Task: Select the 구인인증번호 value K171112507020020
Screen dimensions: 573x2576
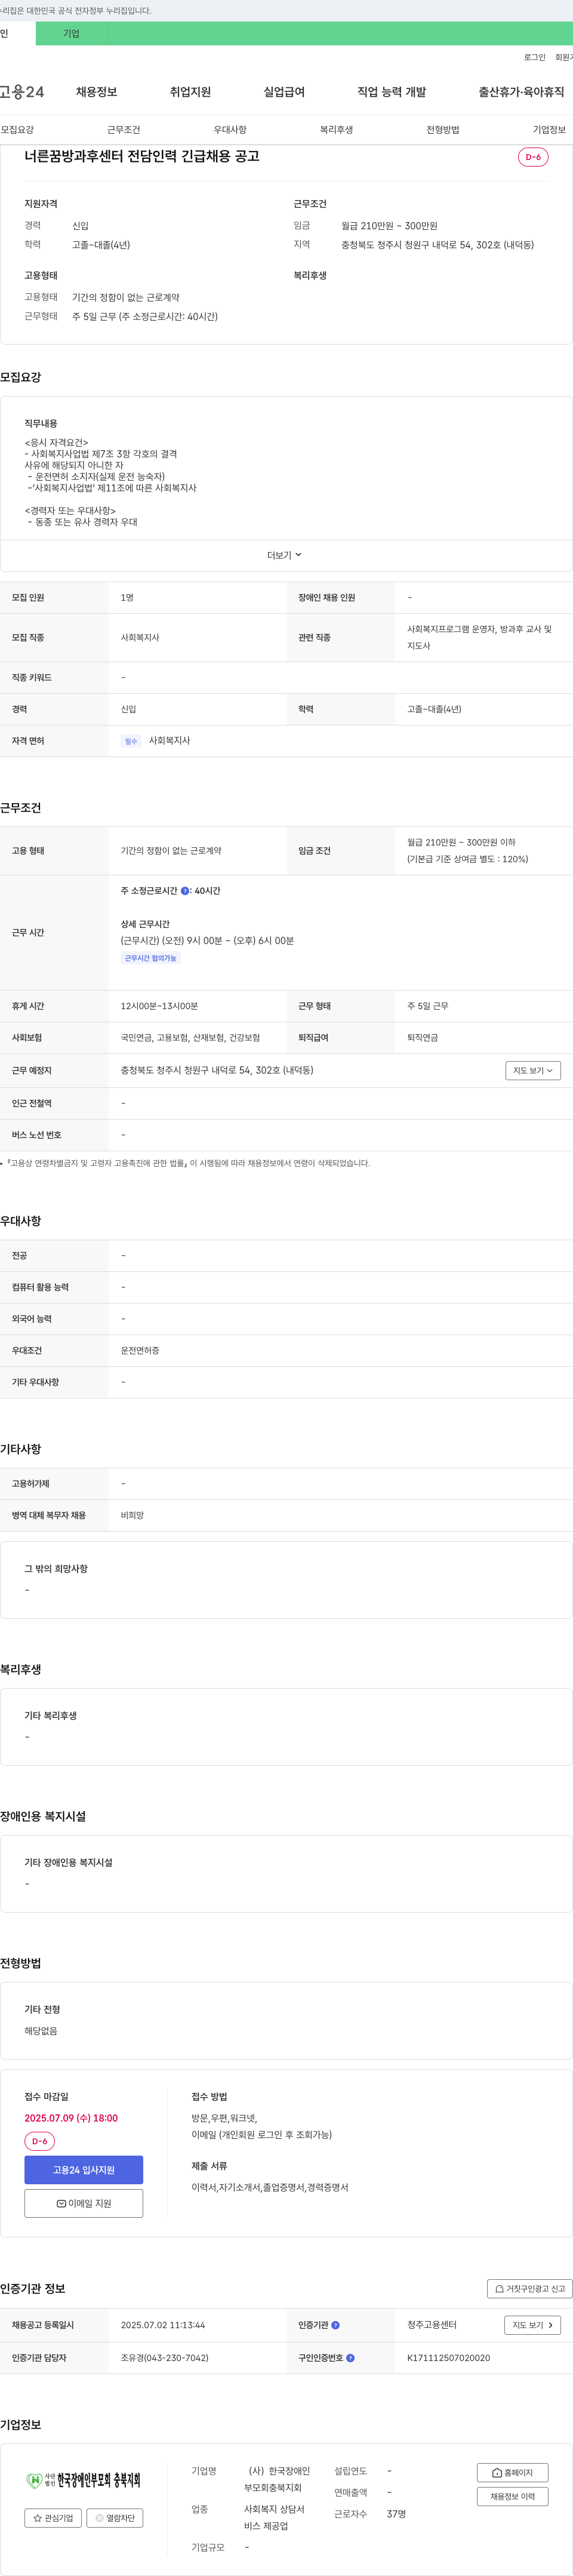Action: coord(449,2358)
